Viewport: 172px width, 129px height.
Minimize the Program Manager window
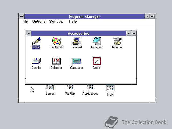[x=147, y=16]
